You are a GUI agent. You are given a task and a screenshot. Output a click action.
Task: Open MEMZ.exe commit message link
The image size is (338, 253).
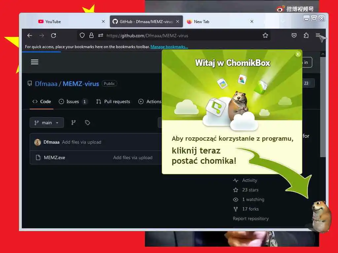133,158
